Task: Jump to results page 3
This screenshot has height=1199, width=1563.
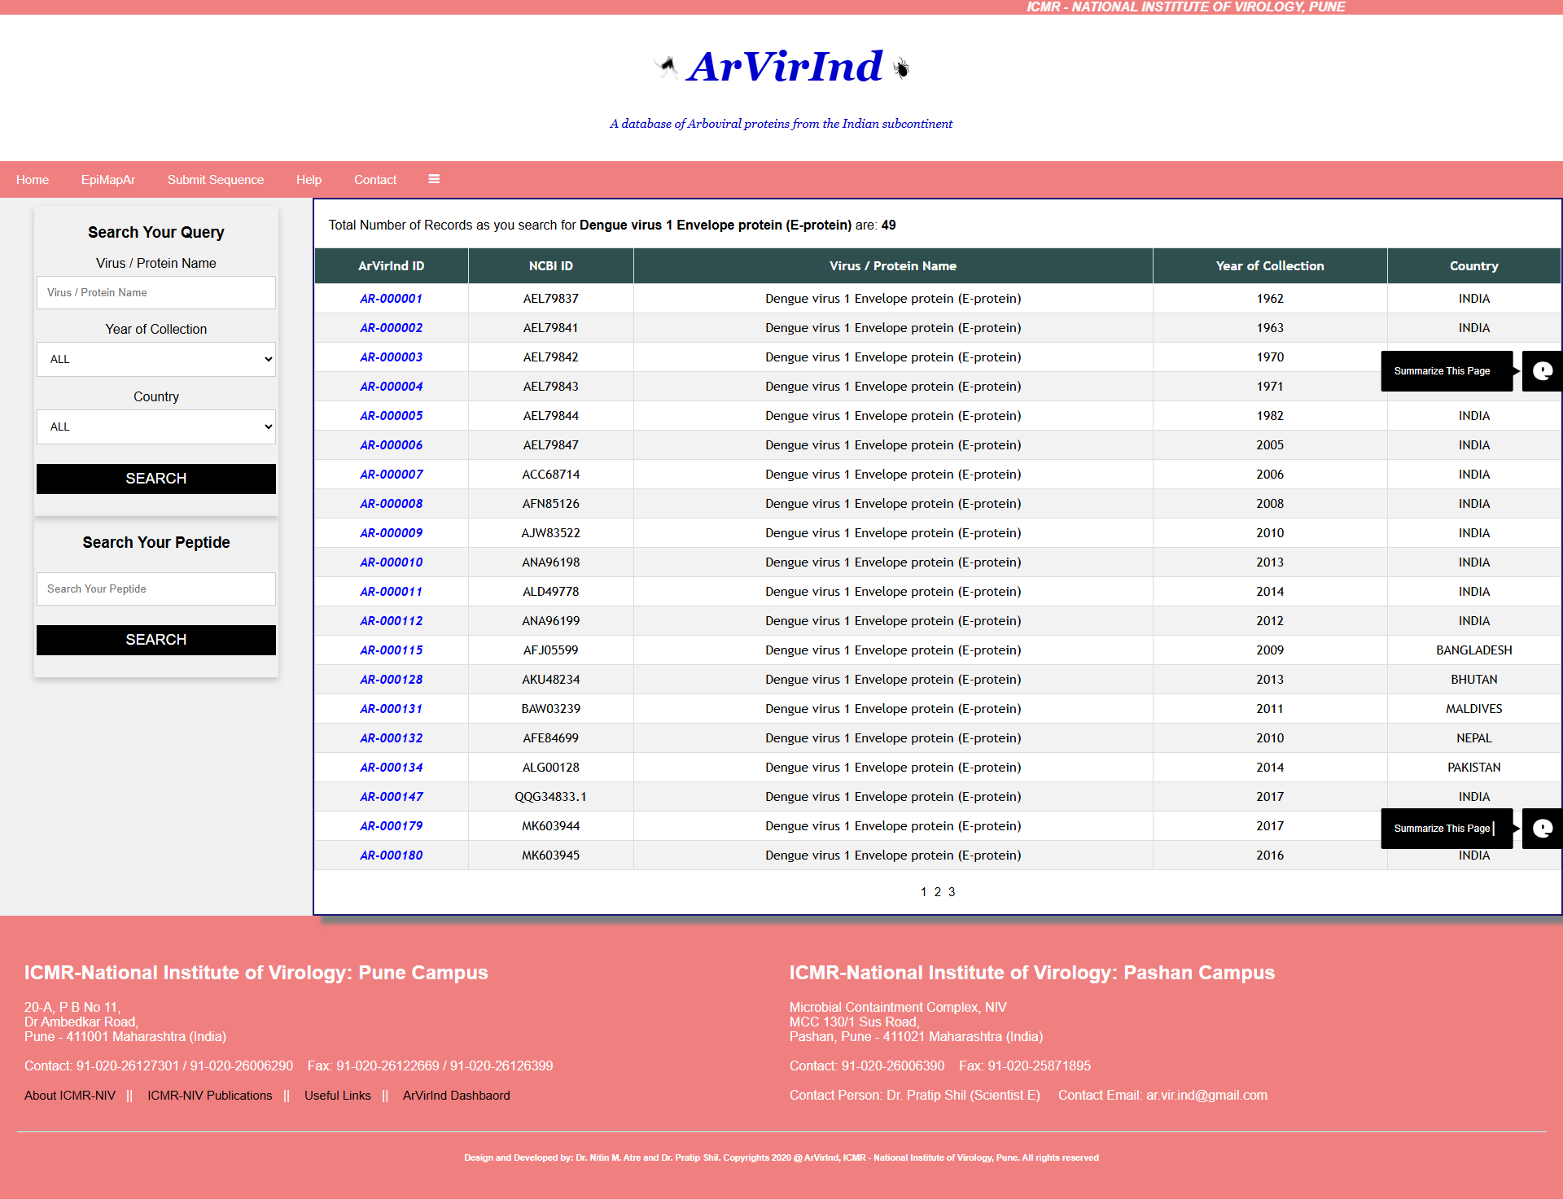Action: point(952,892)
